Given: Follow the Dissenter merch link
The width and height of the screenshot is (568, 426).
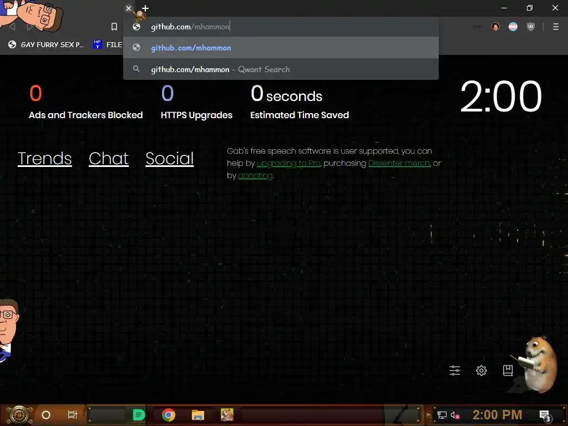Looking at the screenshot, I should [399, 164].
